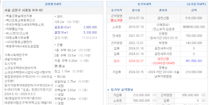This screenshot has width=209, height=105.
Task: Click the 현:창고 label
Action: pos(60,66)
